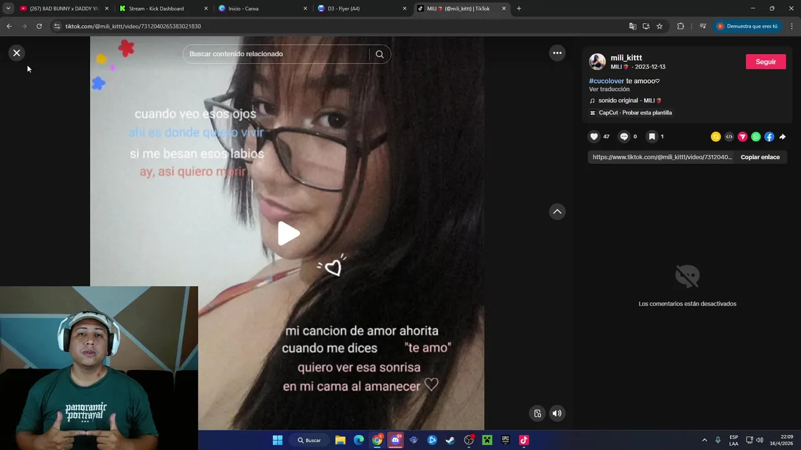Open a new browser tab
801x450 pixels.
pos(519,9)
